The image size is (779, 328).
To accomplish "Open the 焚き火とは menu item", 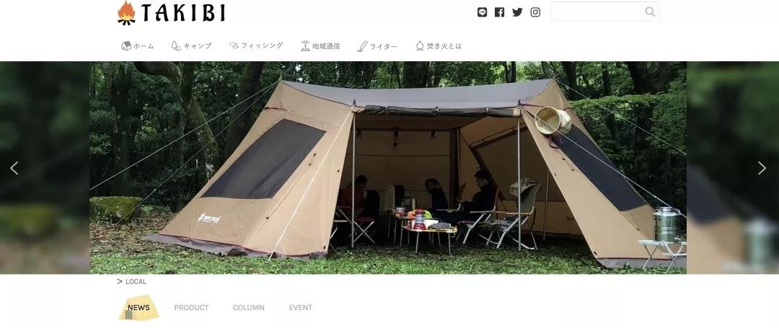I will 439,45.
